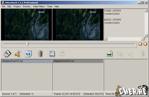This screenshot has width=149, height=97.
Task: Click the trash can delete source icon
Action: pos(40,54)
